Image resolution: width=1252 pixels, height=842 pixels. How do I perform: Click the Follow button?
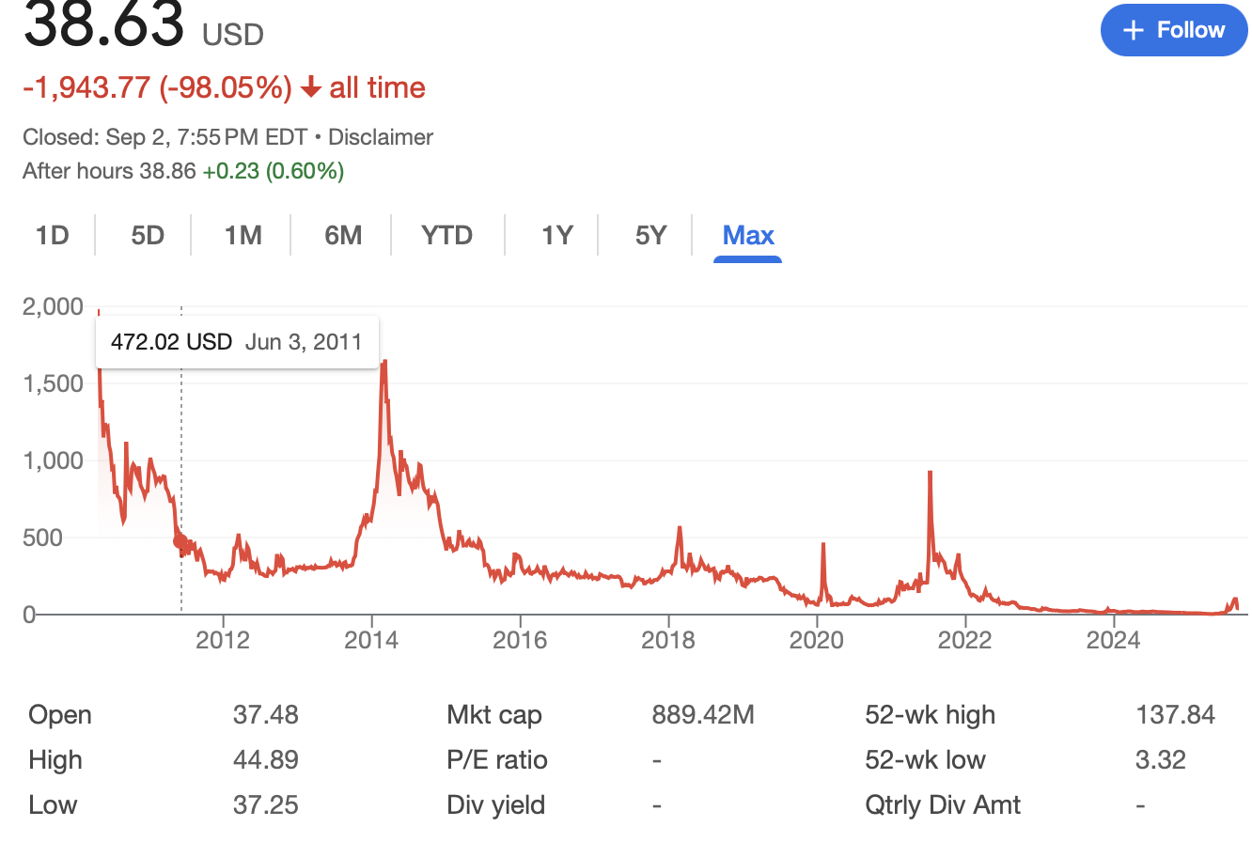(1173, 30)
